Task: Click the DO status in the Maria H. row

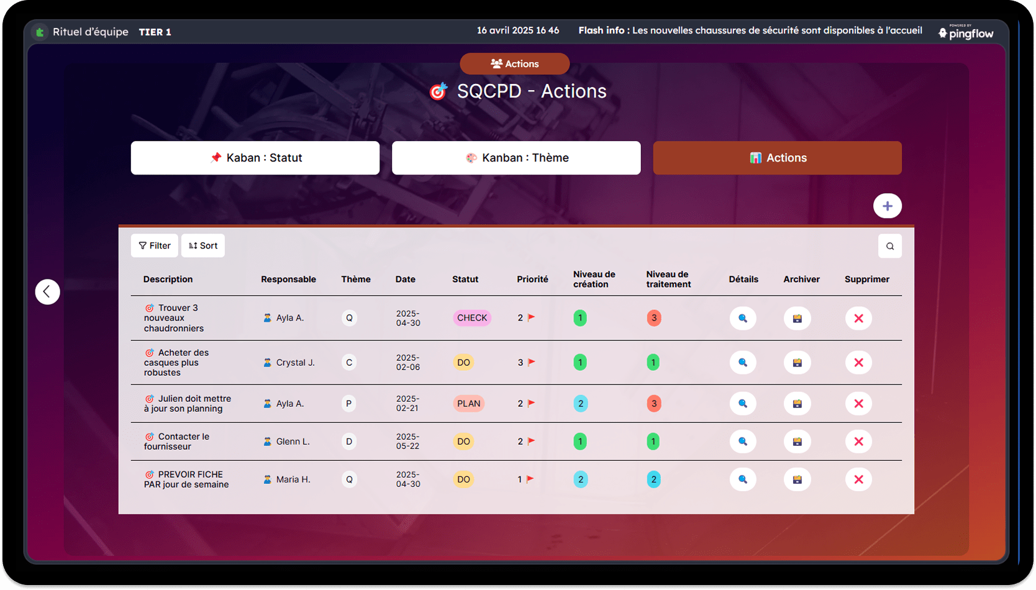Action: point(463,479)
